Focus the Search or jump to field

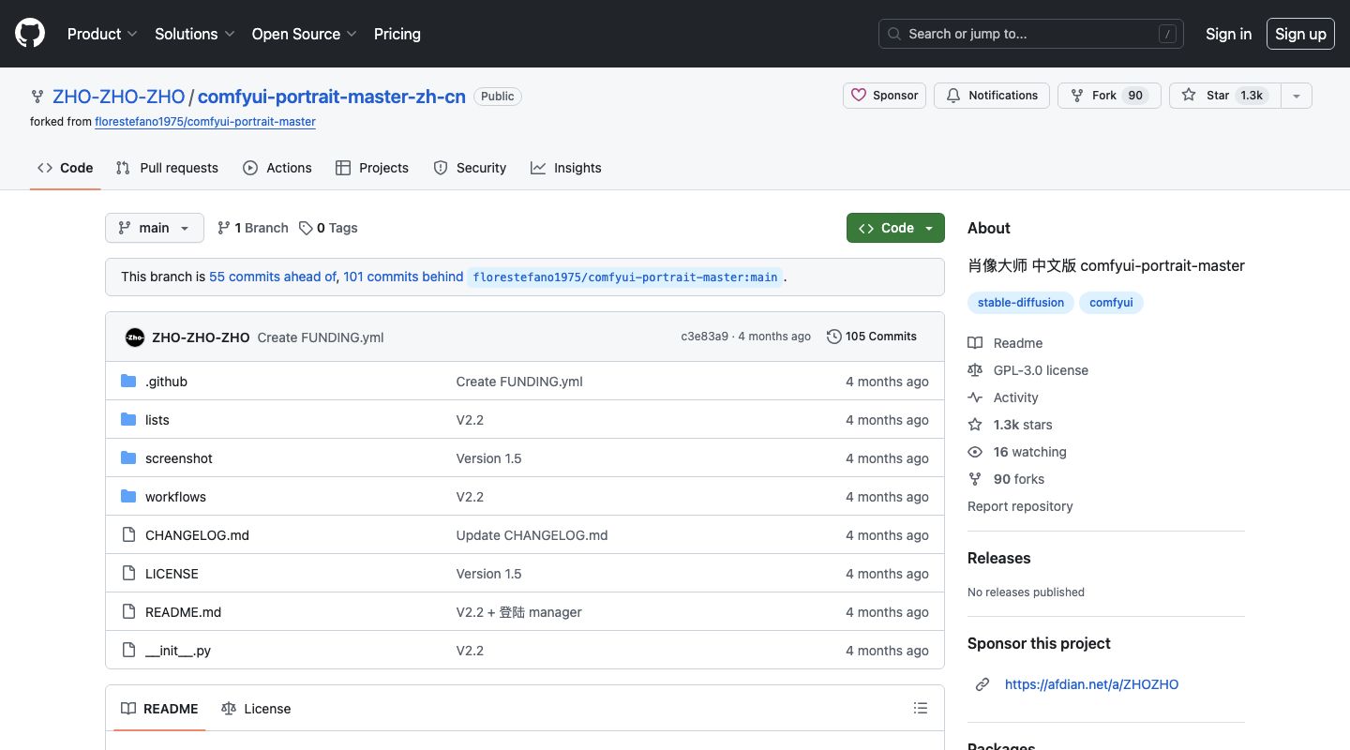tap(1031, 34)
